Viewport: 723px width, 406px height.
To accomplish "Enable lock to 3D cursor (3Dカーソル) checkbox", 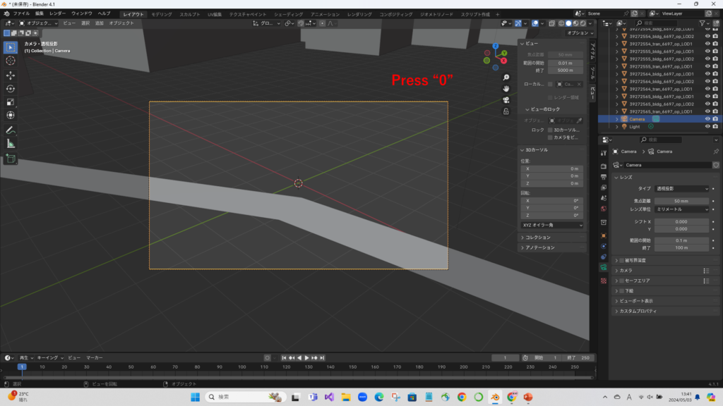I will pyautogui.click(x=551, y=130).
